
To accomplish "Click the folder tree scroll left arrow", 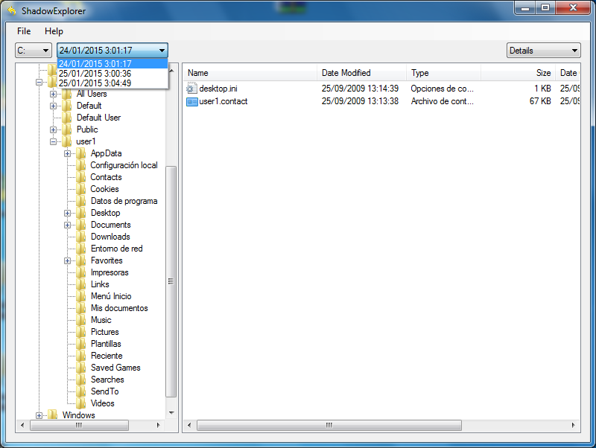I will coord(22,425).
